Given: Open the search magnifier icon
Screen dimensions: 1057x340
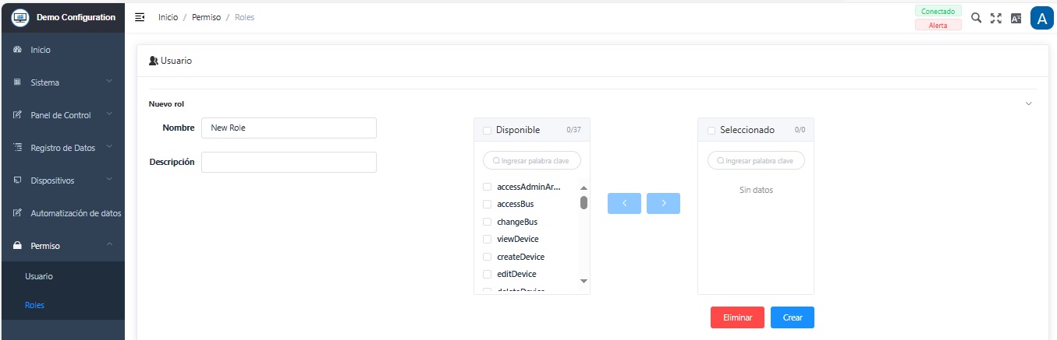Looking at the screenshot, I should 976,18.
